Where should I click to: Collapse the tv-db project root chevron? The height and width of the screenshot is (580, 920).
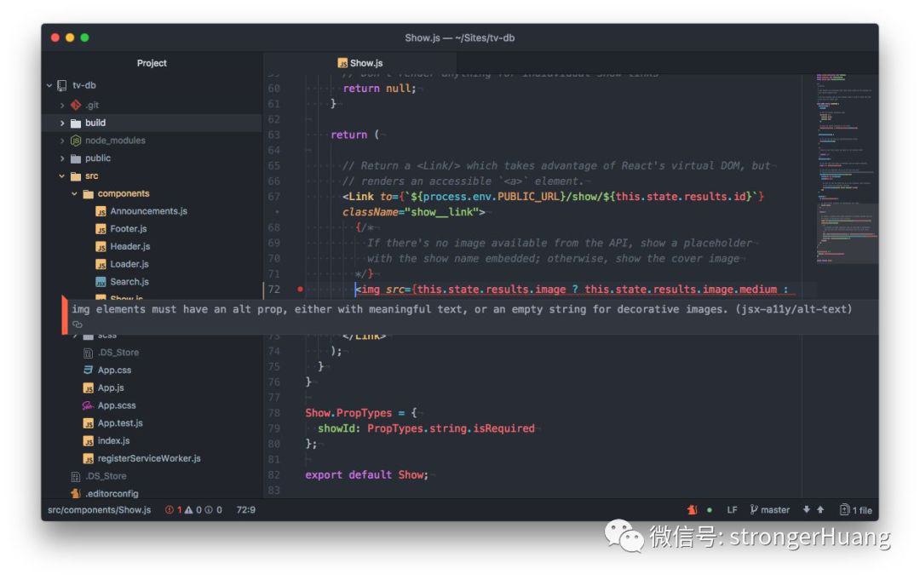49,86
